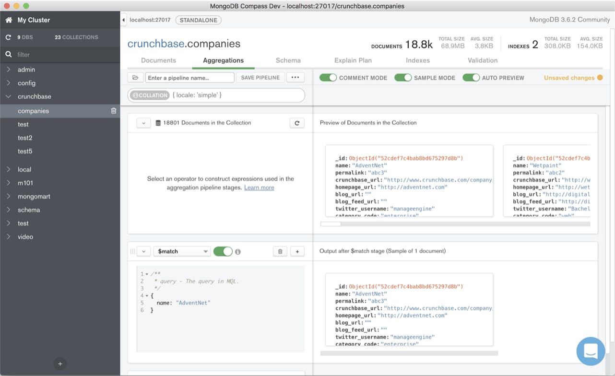
Task: Expand the video database
Action: pyautogui.click(x=8, y=236)
